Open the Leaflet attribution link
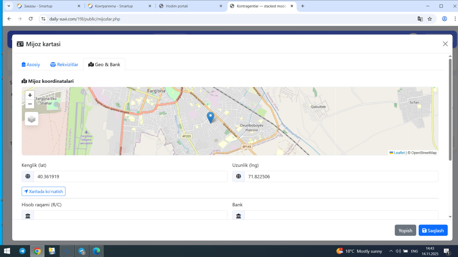 coord(399,153)
